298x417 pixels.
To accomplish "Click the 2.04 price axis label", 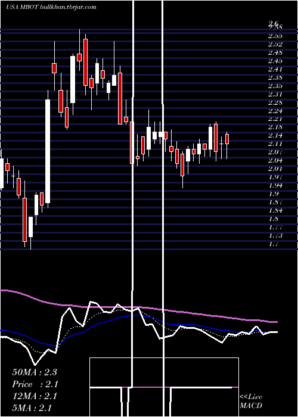I will click(275, 161).
